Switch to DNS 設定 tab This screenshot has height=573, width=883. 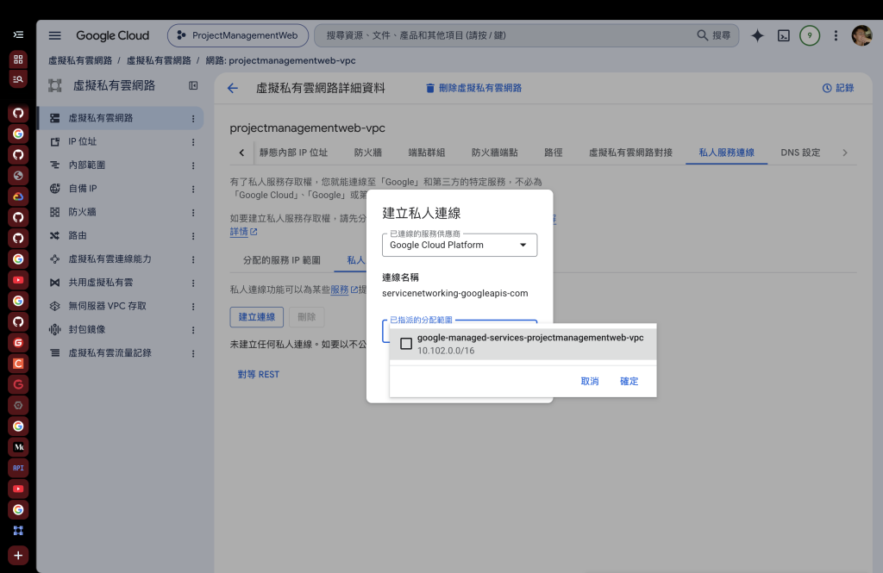(800, 153)
